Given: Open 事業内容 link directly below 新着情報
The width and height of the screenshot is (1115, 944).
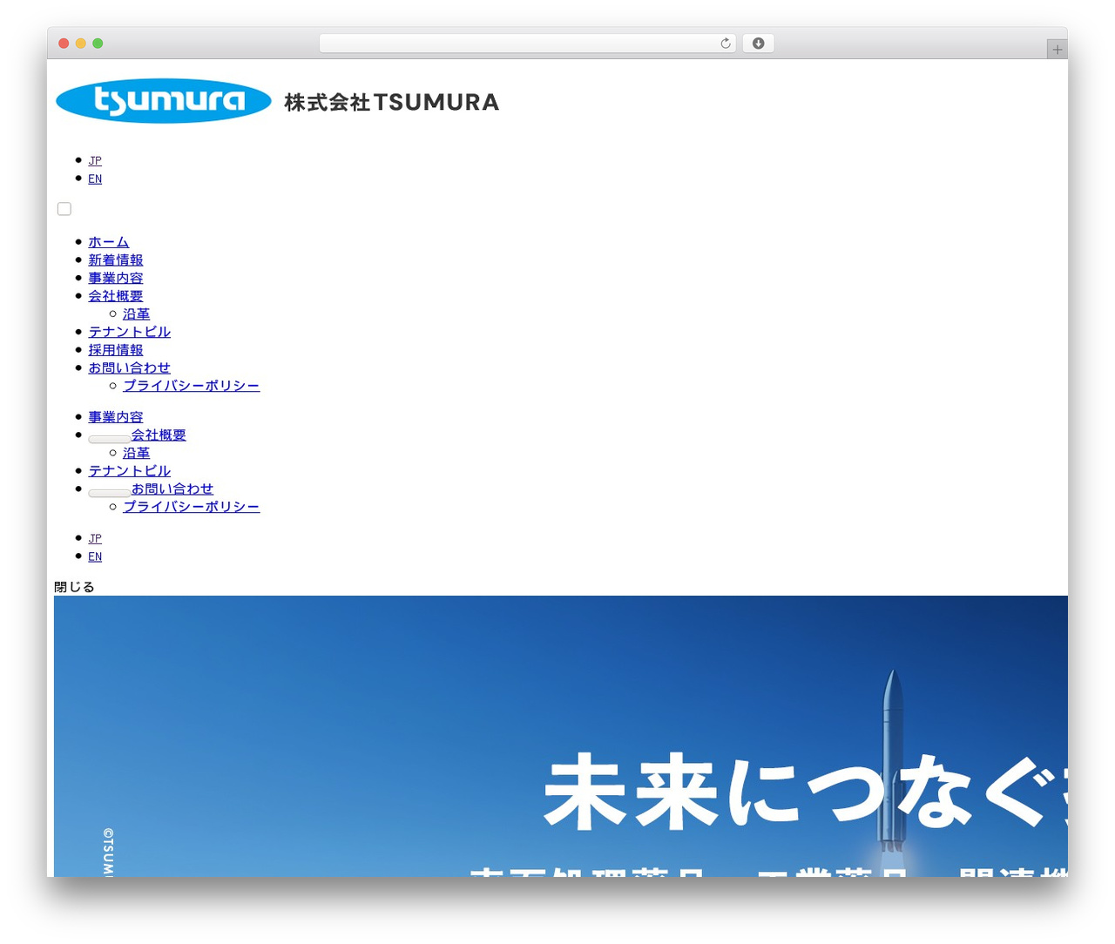Looking at the screenshot, I should click(x=115, y=278).
